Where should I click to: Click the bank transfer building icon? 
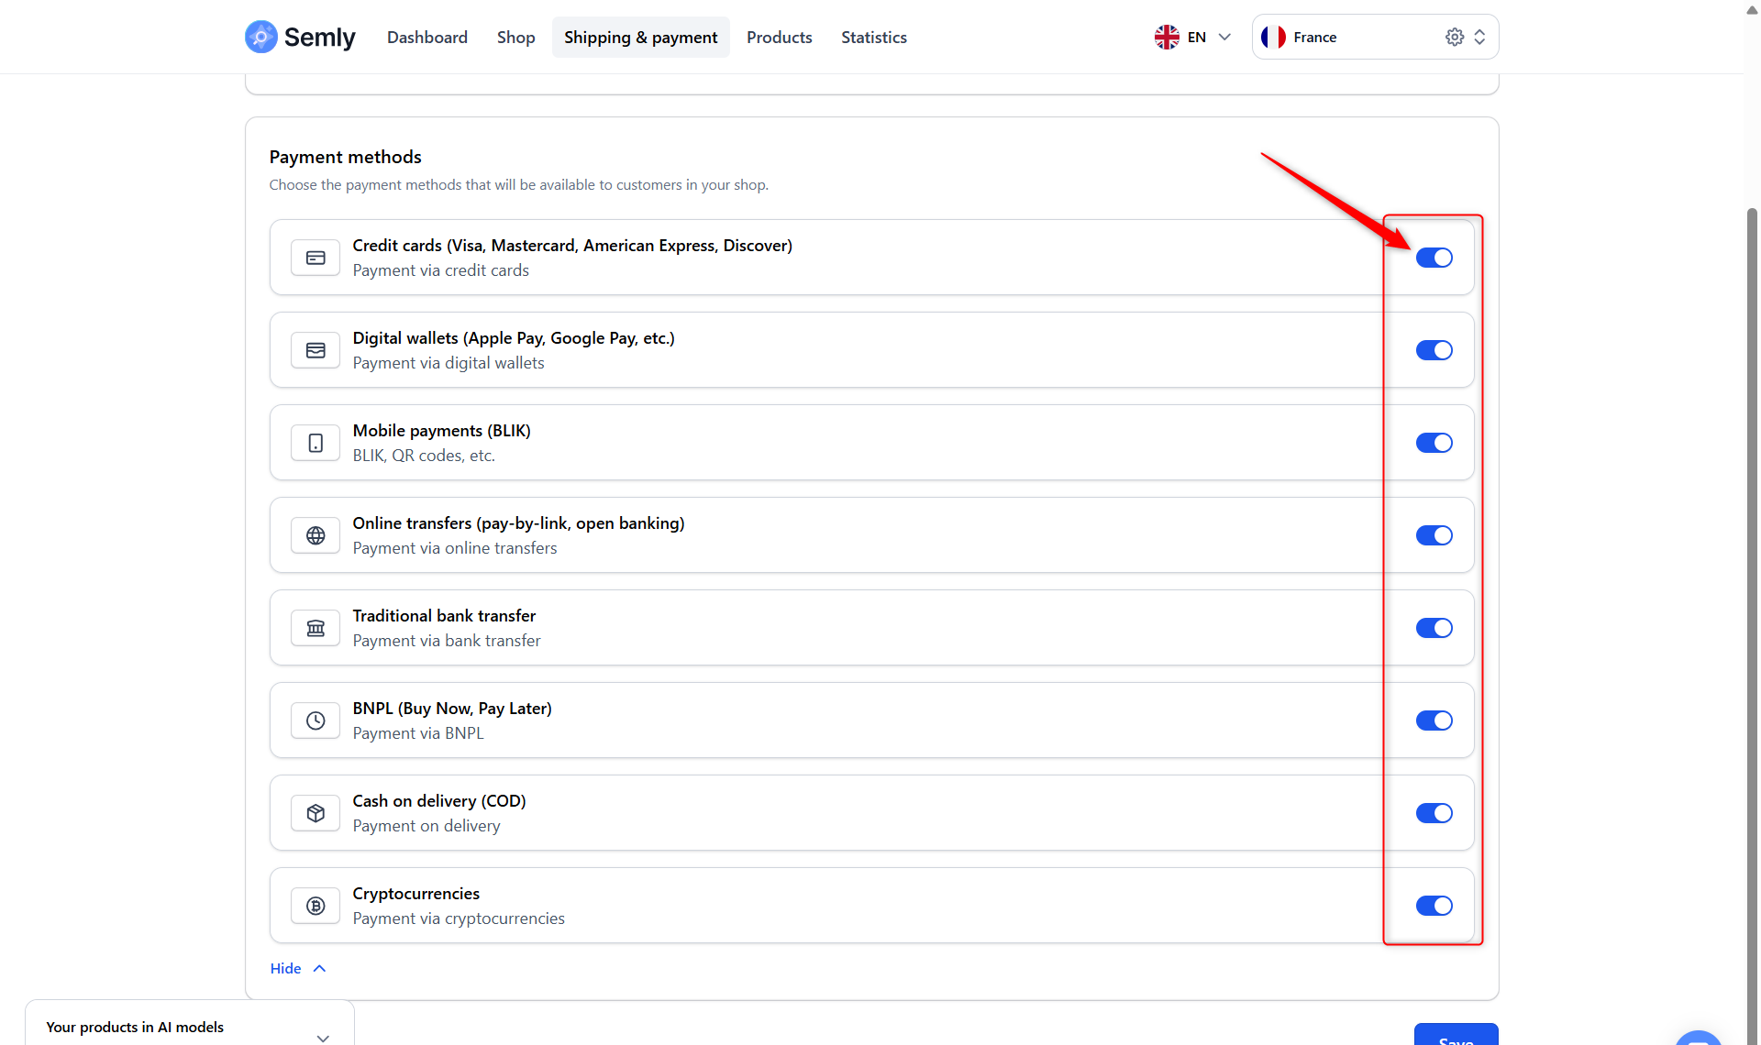[316, 628]
